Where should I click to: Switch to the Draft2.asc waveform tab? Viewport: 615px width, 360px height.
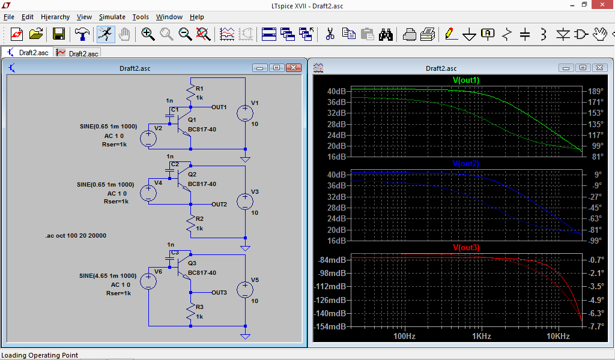coord(77,53)
